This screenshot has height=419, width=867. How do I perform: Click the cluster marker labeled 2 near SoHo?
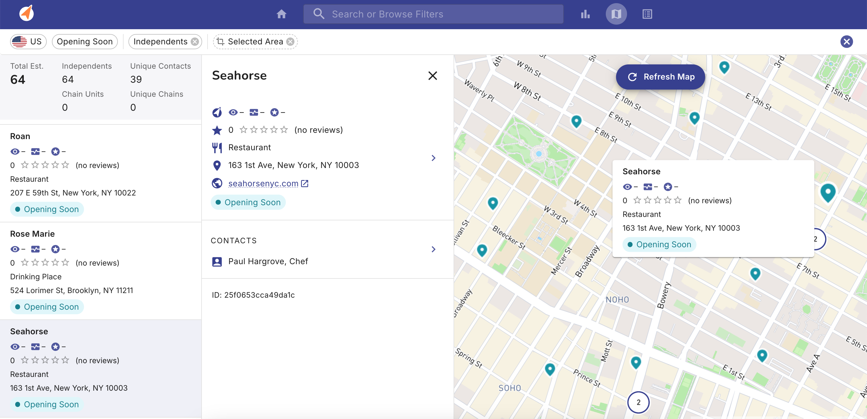(638, 402)
